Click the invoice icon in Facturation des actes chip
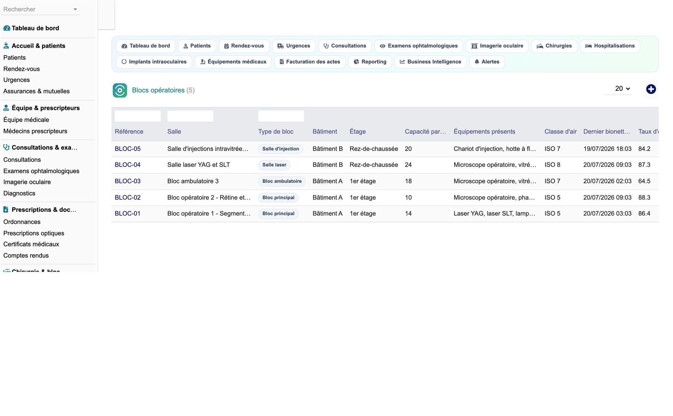 pyautogui.click(x=282, y=62)
